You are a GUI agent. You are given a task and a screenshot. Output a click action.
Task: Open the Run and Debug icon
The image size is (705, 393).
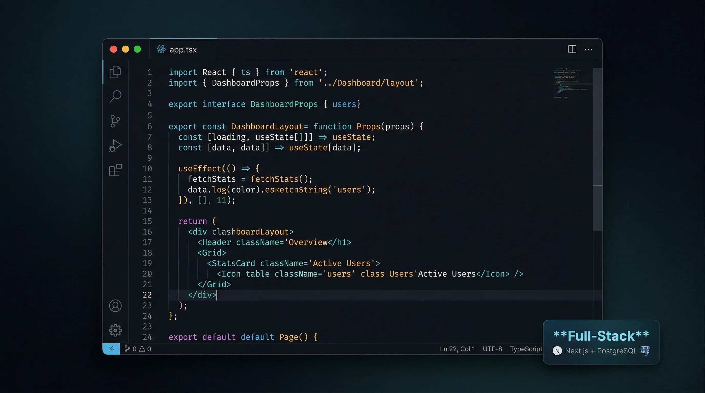[x=115, y=145]
